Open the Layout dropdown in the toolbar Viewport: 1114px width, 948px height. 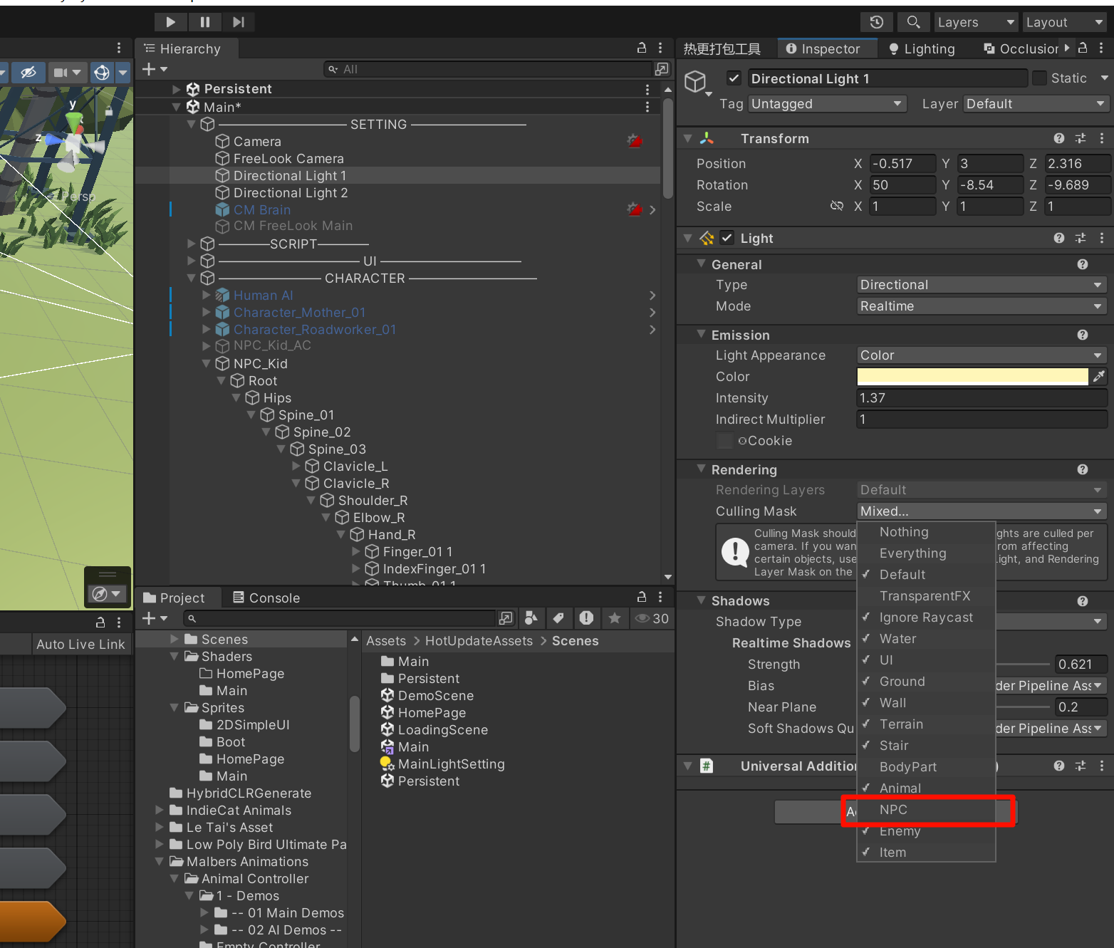click(x=1065, y=22)
